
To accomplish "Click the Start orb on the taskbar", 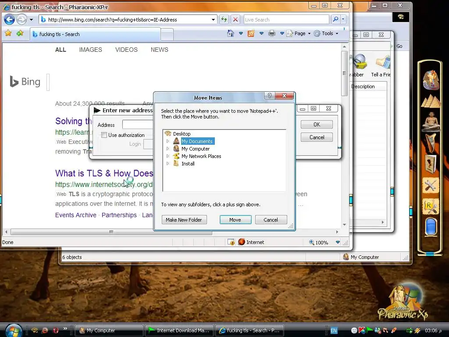I will (14, 331).
